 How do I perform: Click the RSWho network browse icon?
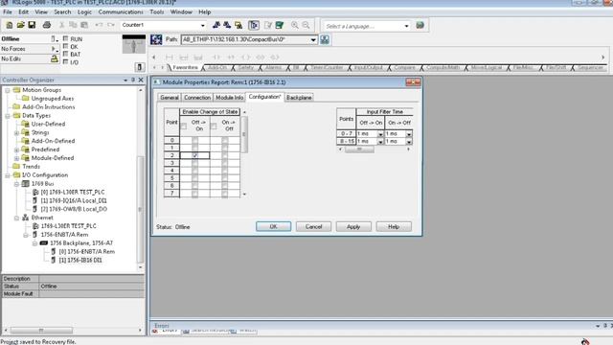(325, 39)
